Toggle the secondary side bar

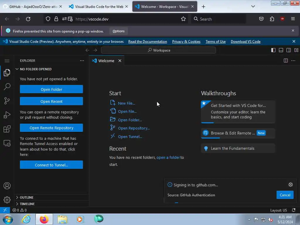click(x=289, y=50)
